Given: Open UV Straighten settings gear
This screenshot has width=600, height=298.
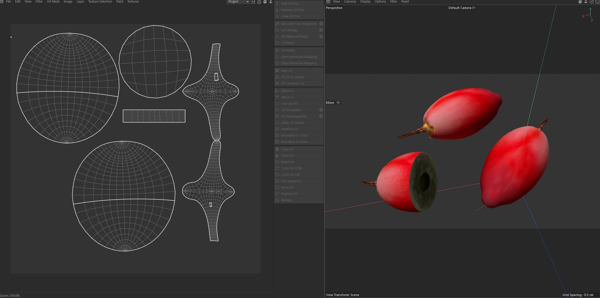Looking at the screenshot, I should pos(321,110).
